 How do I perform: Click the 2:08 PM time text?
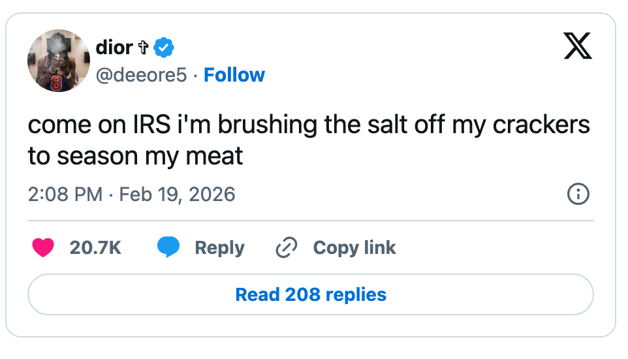[65, 195]
